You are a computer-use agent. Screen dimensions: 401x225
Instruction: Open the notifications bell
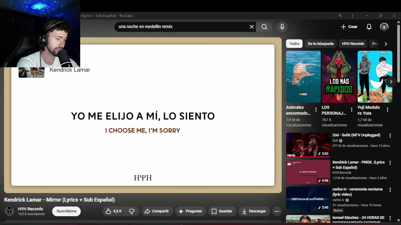(x=369, y=27)
